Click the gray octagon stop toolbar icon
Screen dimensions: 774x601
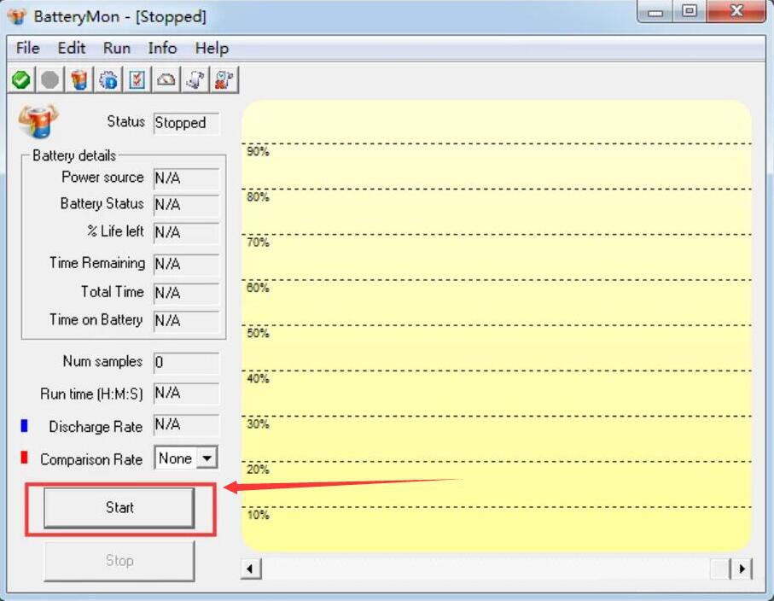click(49, 79)
